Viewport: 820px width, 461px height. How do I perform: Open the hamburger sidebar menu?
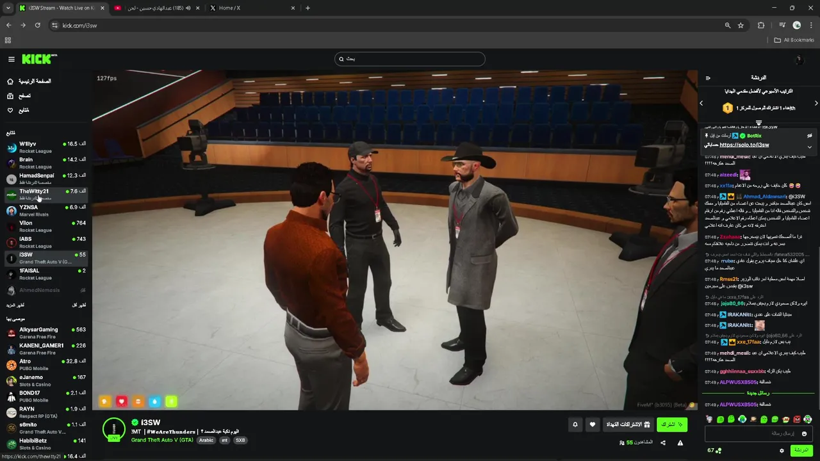click(11, 59)
